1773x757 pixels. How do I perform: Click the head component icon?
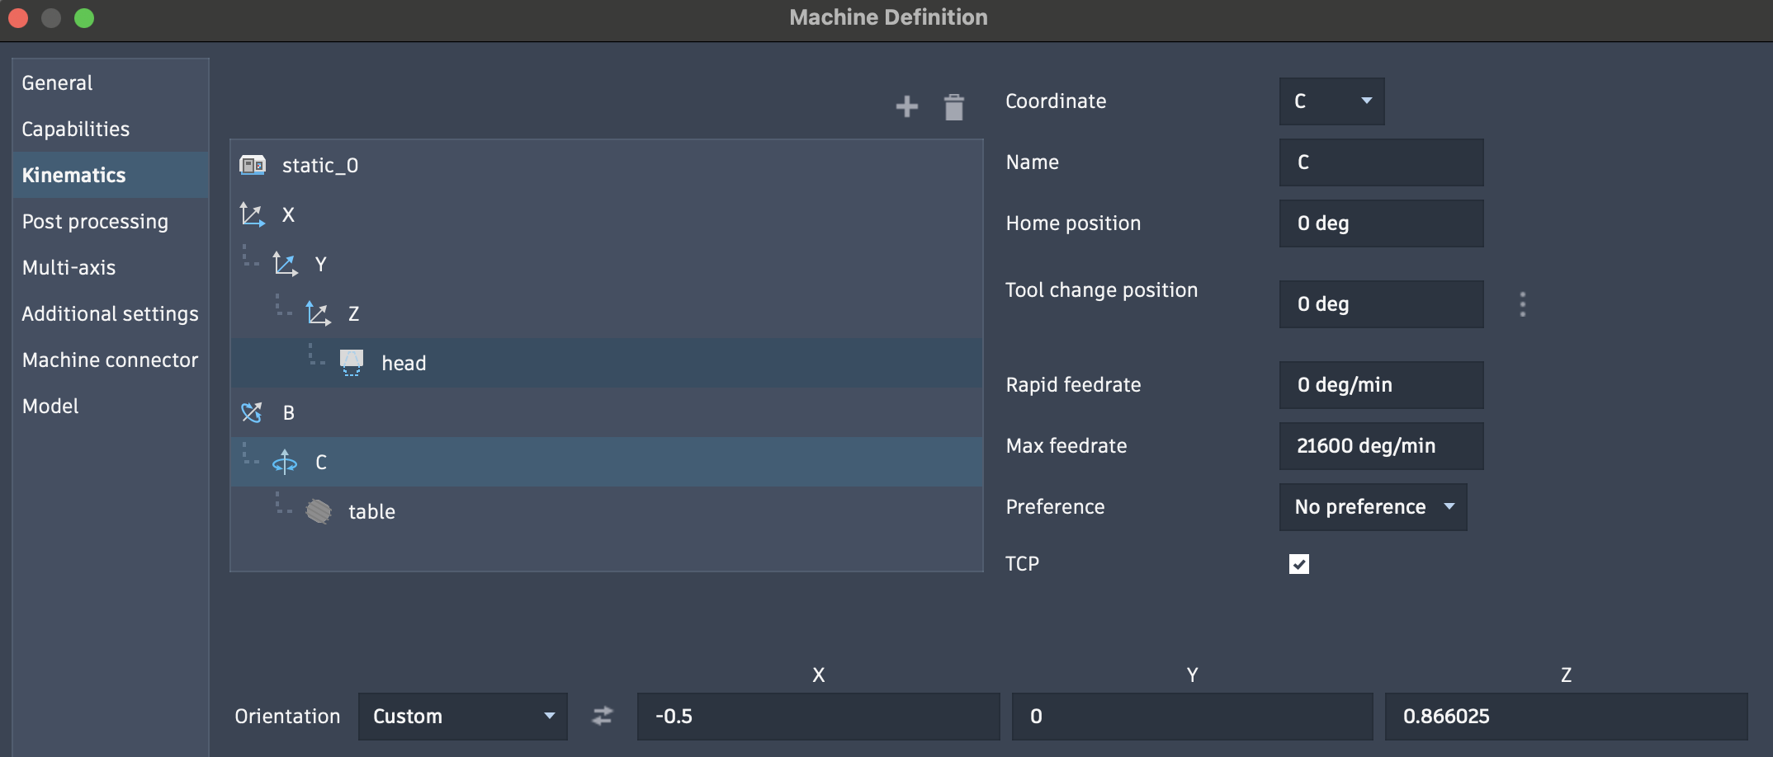point(352,363)
